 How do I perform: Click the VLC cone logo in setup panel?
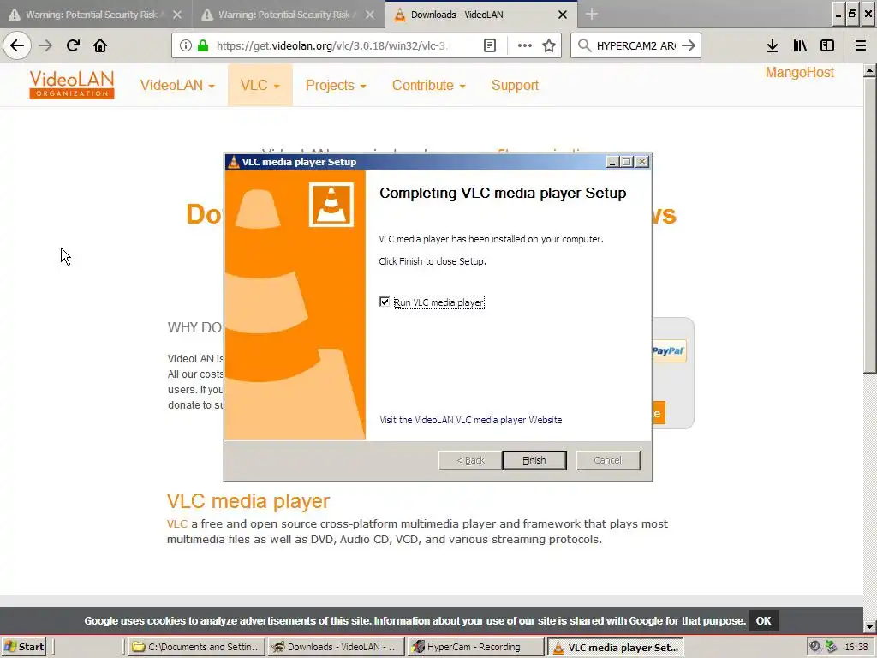pyautogui.click(x=331, y=205)
